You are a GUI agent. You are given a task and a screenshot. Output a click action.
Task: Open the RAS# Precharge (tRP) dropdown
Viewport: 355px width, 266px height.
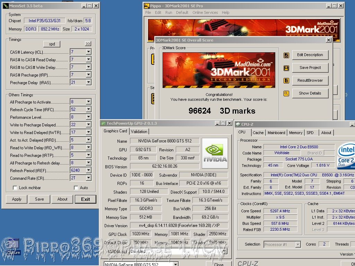[x=88, y=75]
